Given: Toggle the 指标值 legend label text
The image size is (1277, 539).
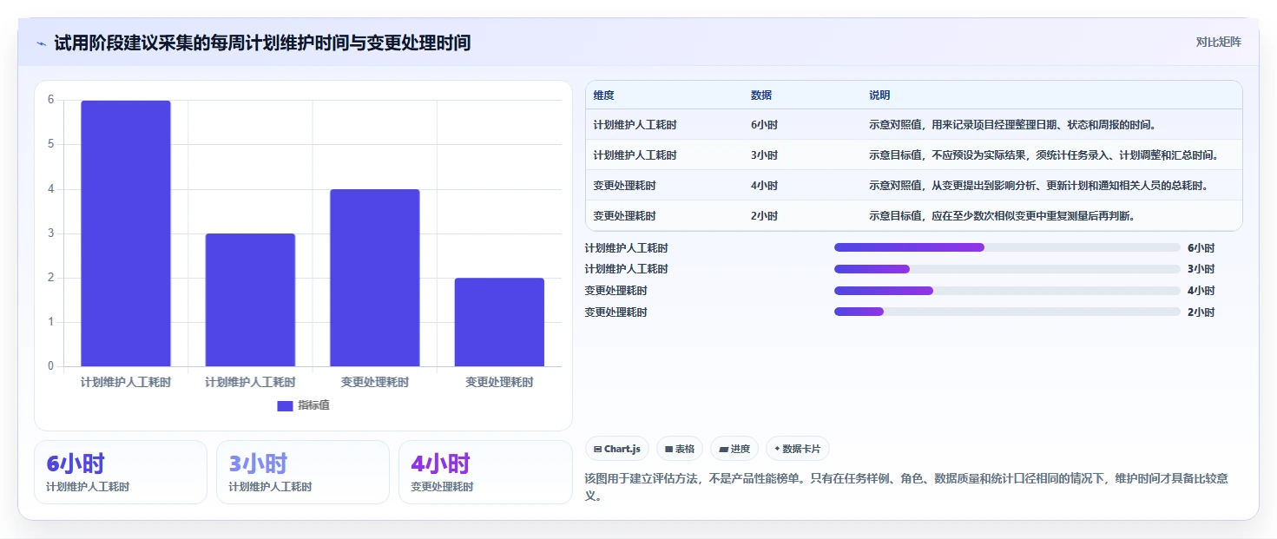Looking at the screenshot, I should 313,405.
